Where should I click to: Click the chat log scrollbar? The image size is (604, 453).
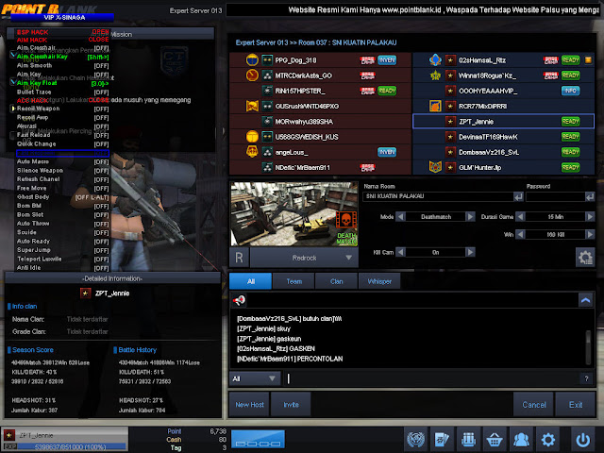(x=588, y=347)
